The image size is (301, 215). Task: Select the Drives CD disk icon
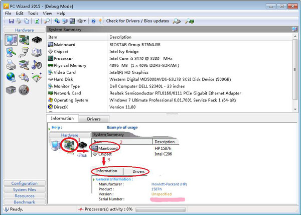tap(37, 52)
